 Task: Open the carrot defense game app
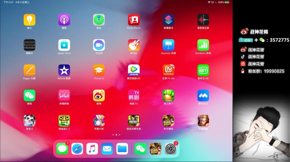pos(168,95)
